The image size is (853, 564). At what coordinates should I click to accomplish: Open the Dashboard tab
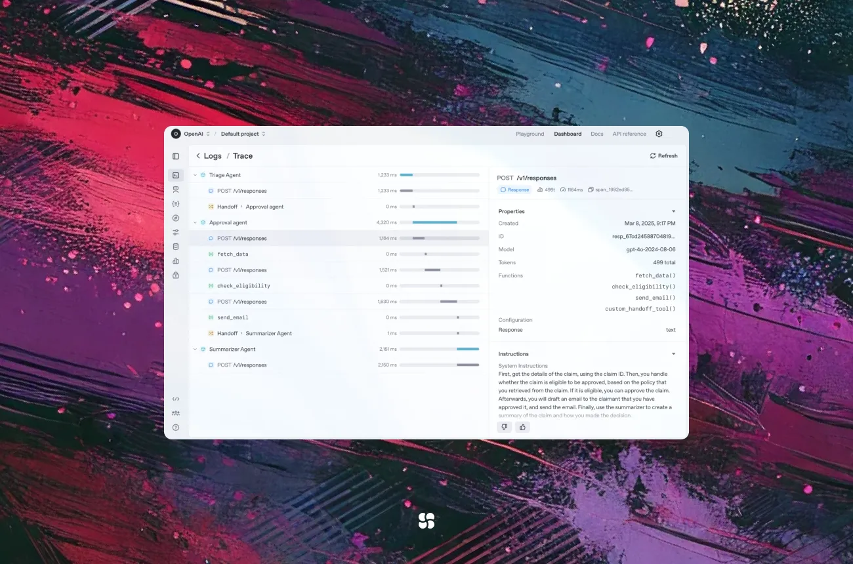(568, 134)
